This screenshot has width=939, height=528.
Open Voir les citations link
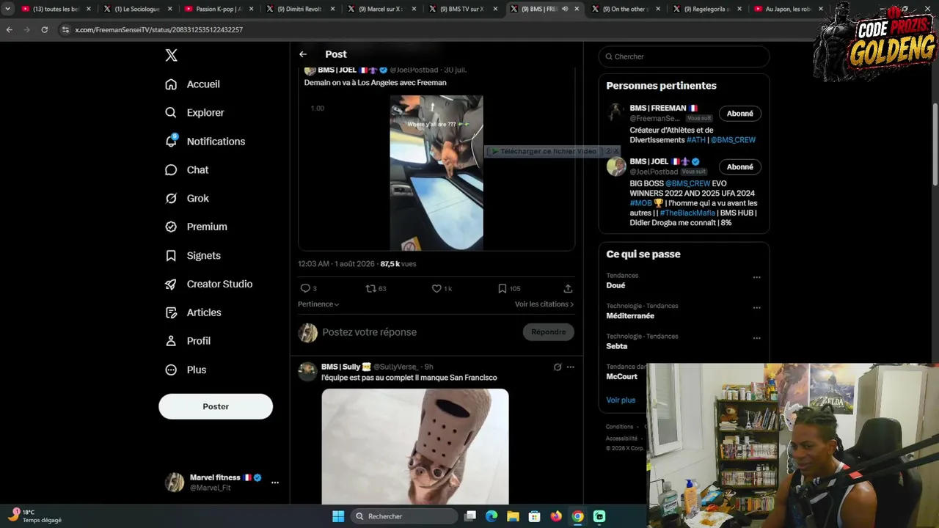[544, 304]
